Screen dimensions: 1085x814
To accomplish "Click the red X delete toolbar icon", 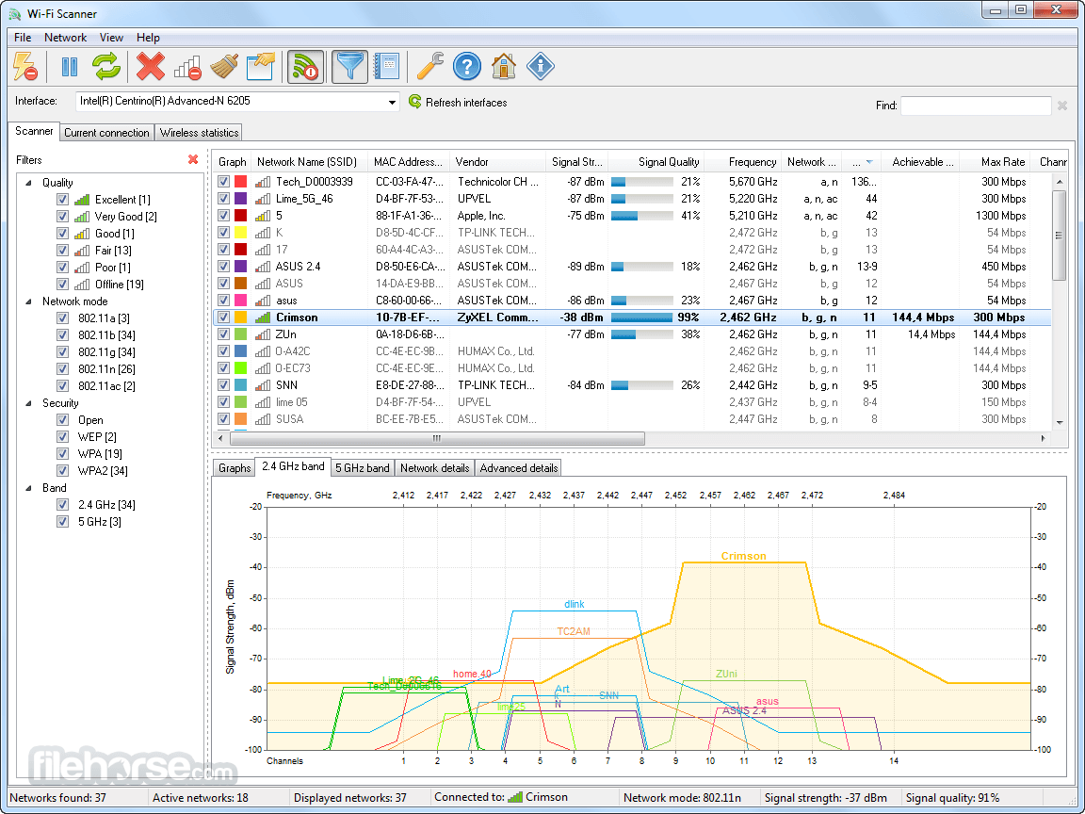I will click(x=150, y=67).
